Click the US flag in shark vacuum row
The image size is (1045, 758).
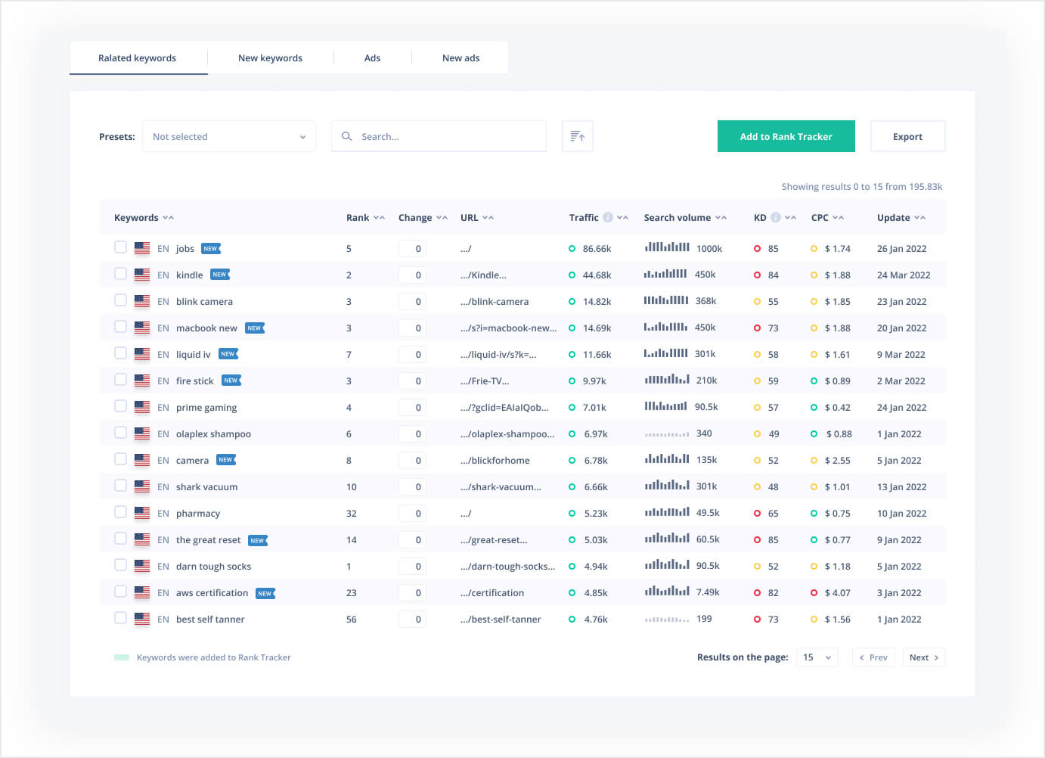coord(142,486)
